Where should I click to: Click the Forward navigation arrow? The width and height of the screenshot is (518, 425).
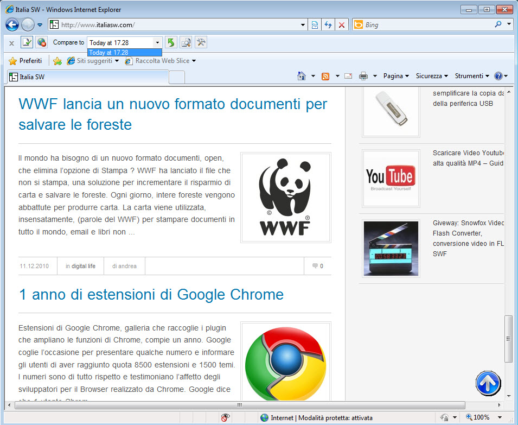pyautogui.click(x=28, y=25)
